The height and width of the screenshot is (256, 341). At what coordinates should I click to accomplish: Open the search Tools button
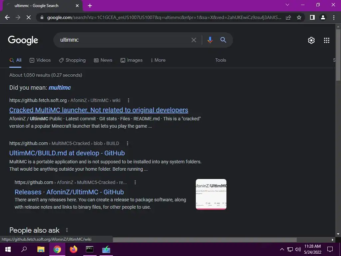click(220, 60)
